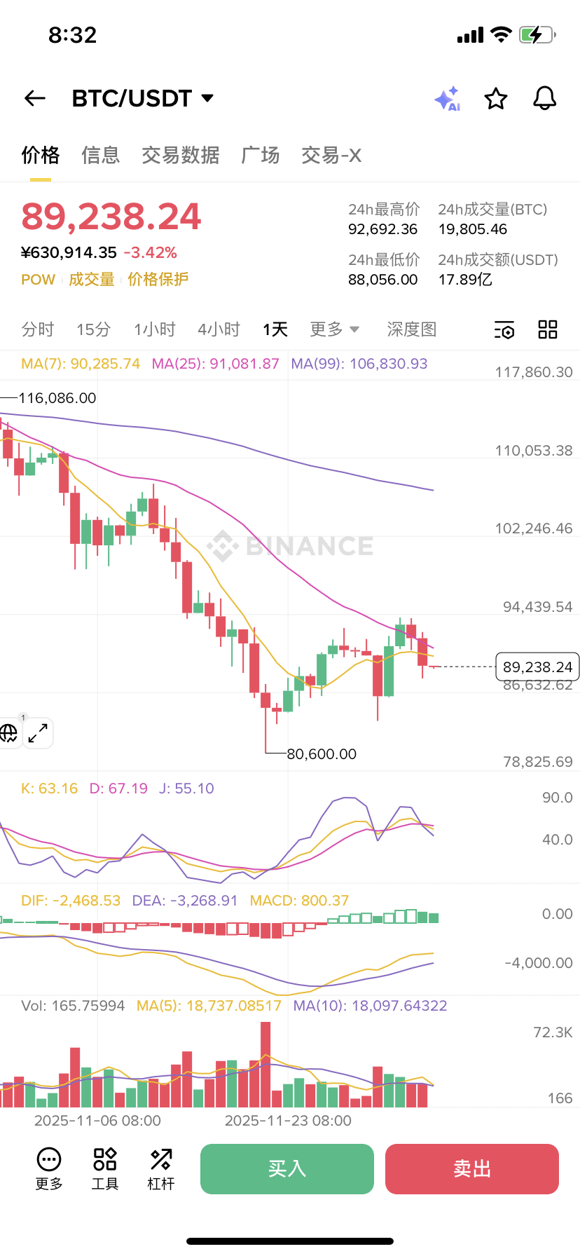The height and width of the screenshot is (1256, 580).
Task: Select the 1小时 chart interval
Action: (x=155, y=329)
